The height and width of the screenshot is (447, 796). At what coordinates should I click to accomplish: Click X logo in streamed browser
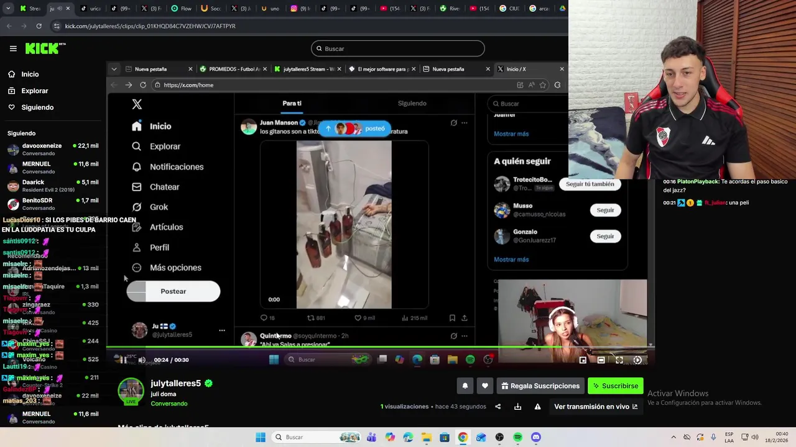pos(137,104)
